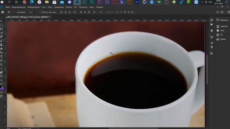Select the Eraser tool
Image resolution: width=230 pixels, height=129 pixels.
(1, 49)
